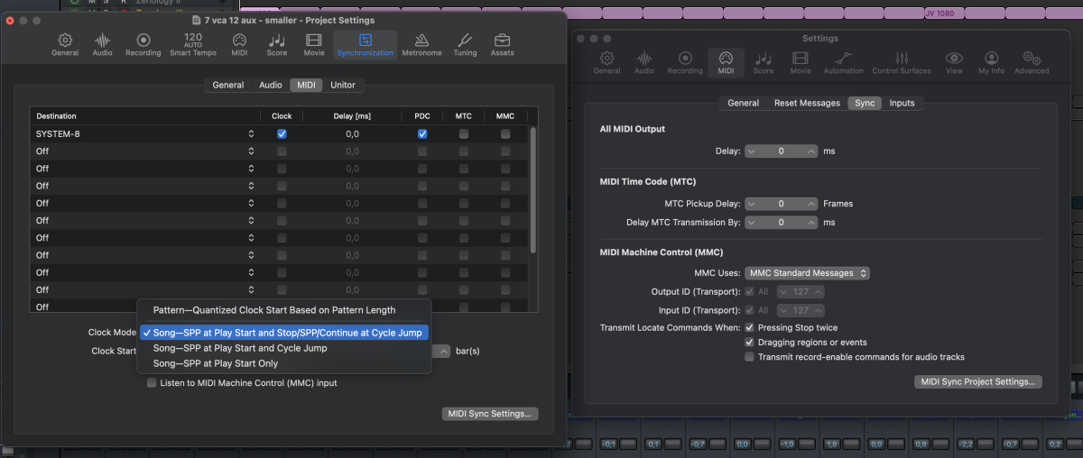
Task: Click MTC Pickup Delay value field
Action: [782, 204]
